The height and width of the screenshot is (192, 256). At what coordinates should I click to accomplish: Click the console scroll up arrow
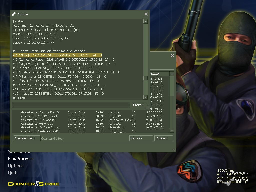[146, 21]
